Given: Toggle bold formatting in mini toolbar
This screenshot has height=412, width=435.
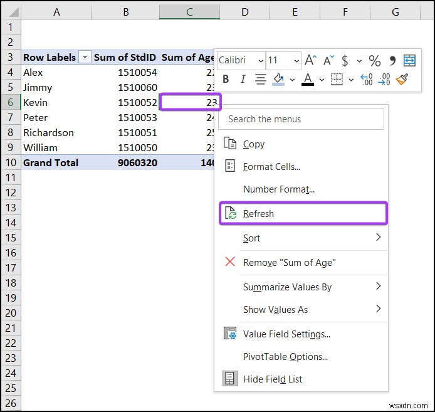Looking at the screenshot, I should click(226, 79).
